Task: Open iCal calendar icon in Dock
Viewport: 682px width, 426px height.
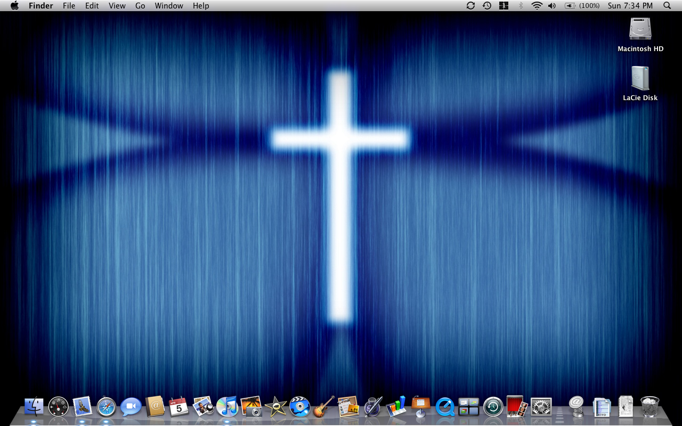Action: pyautogui.click(x=178, y=407)
